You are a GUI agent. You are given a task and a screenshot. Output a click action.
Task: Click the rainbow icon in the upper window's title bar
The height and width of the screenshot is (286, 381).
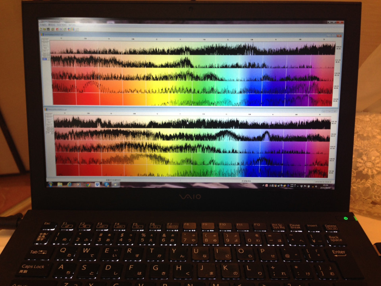42,35
